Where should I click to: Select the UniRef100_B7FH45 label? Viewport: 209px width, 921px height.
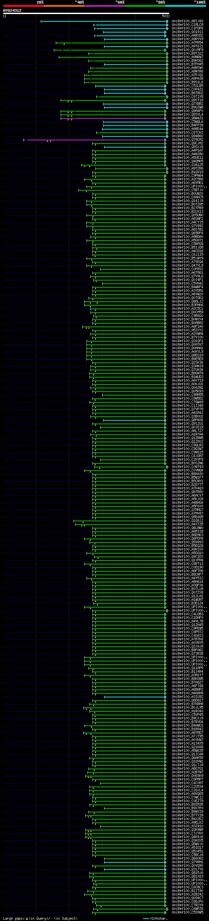[187, 64]
